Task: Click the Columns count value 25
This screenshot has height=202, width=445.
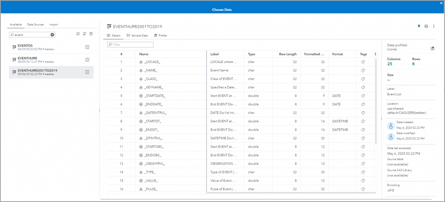Action: coord(389,64)
